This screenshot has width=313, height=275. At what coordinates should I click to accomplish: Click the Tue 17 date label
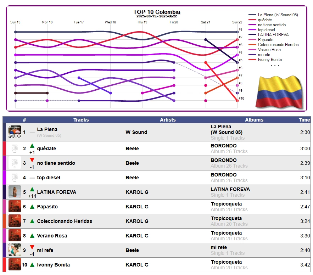(x=79, y=22)
